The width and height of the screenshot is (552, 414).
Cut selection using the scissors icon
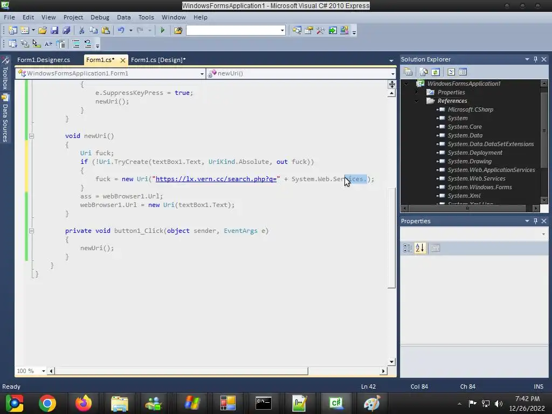[x=81, y=30]
